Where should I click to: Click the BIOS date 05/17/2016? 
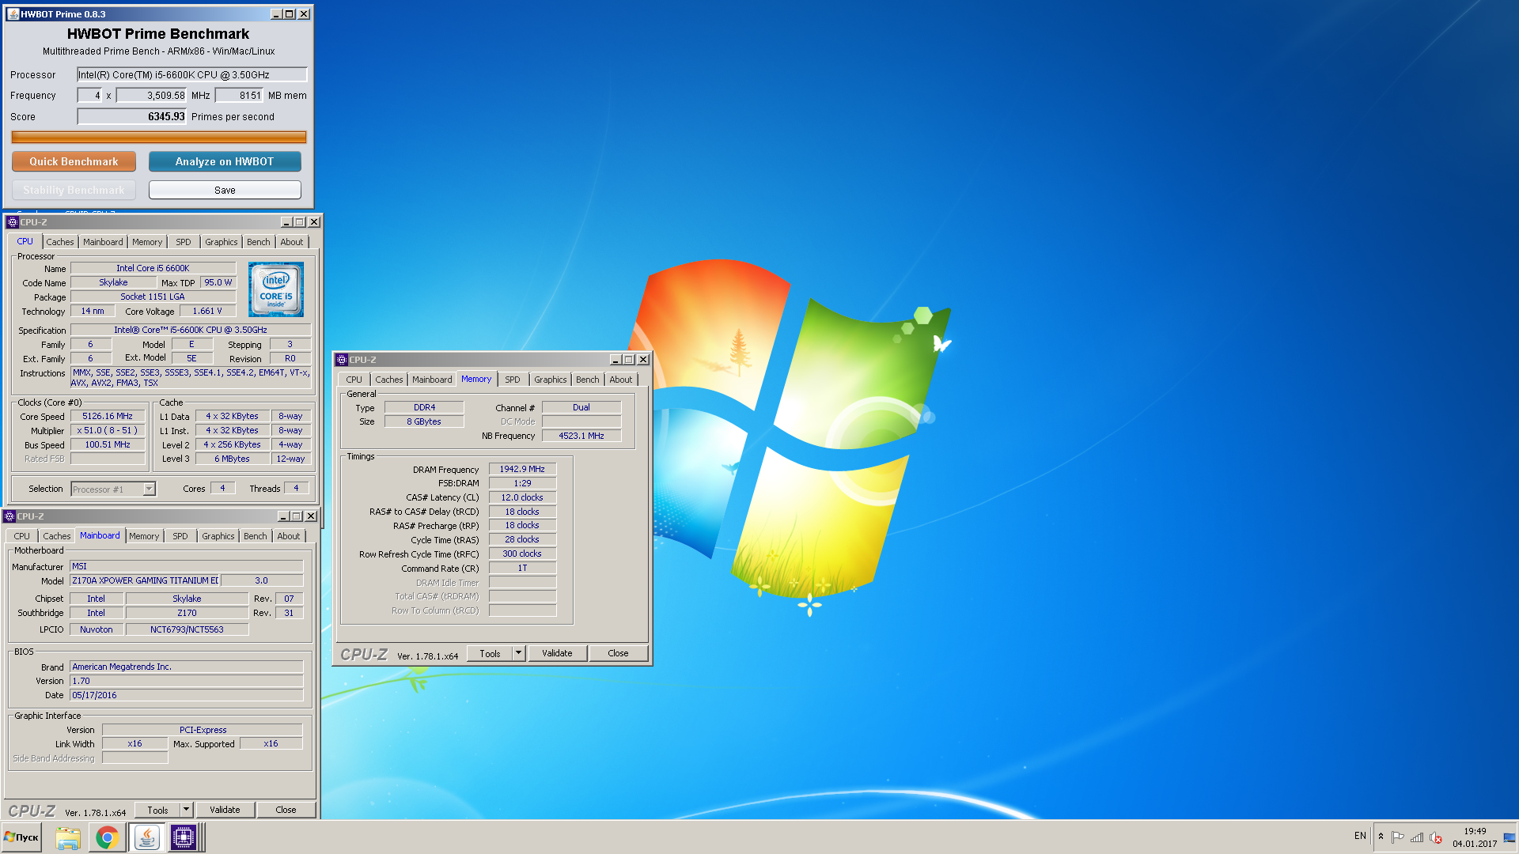(x=186, y=695)
